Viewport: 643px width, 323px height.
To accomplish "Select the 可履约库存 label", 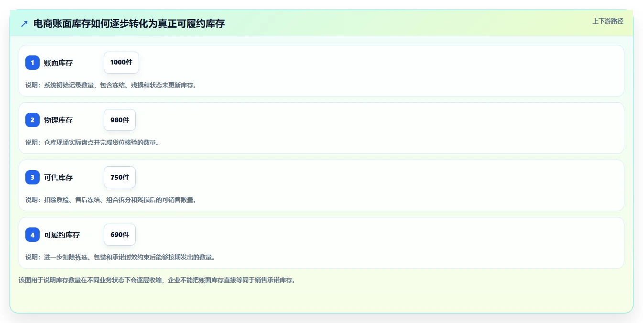I will pos(62,235).
